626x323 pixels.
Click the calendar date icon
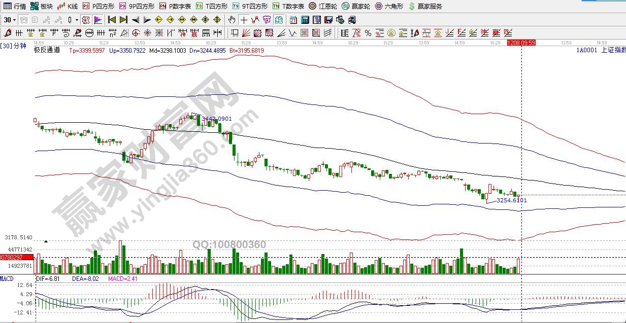point(293,20)
